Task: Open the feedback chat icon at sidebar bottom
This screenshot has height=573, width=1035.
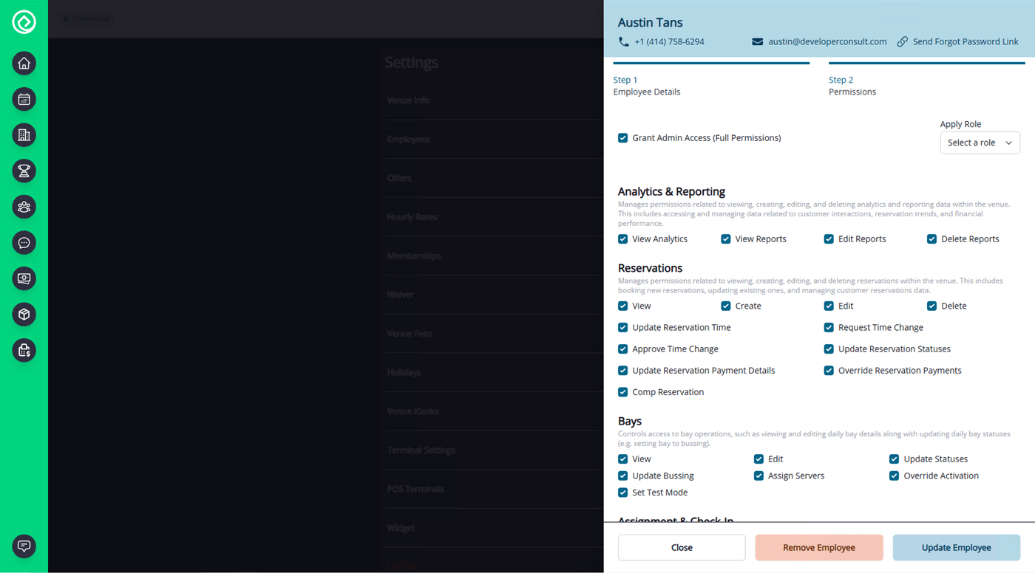Action: tap(24, 546)
